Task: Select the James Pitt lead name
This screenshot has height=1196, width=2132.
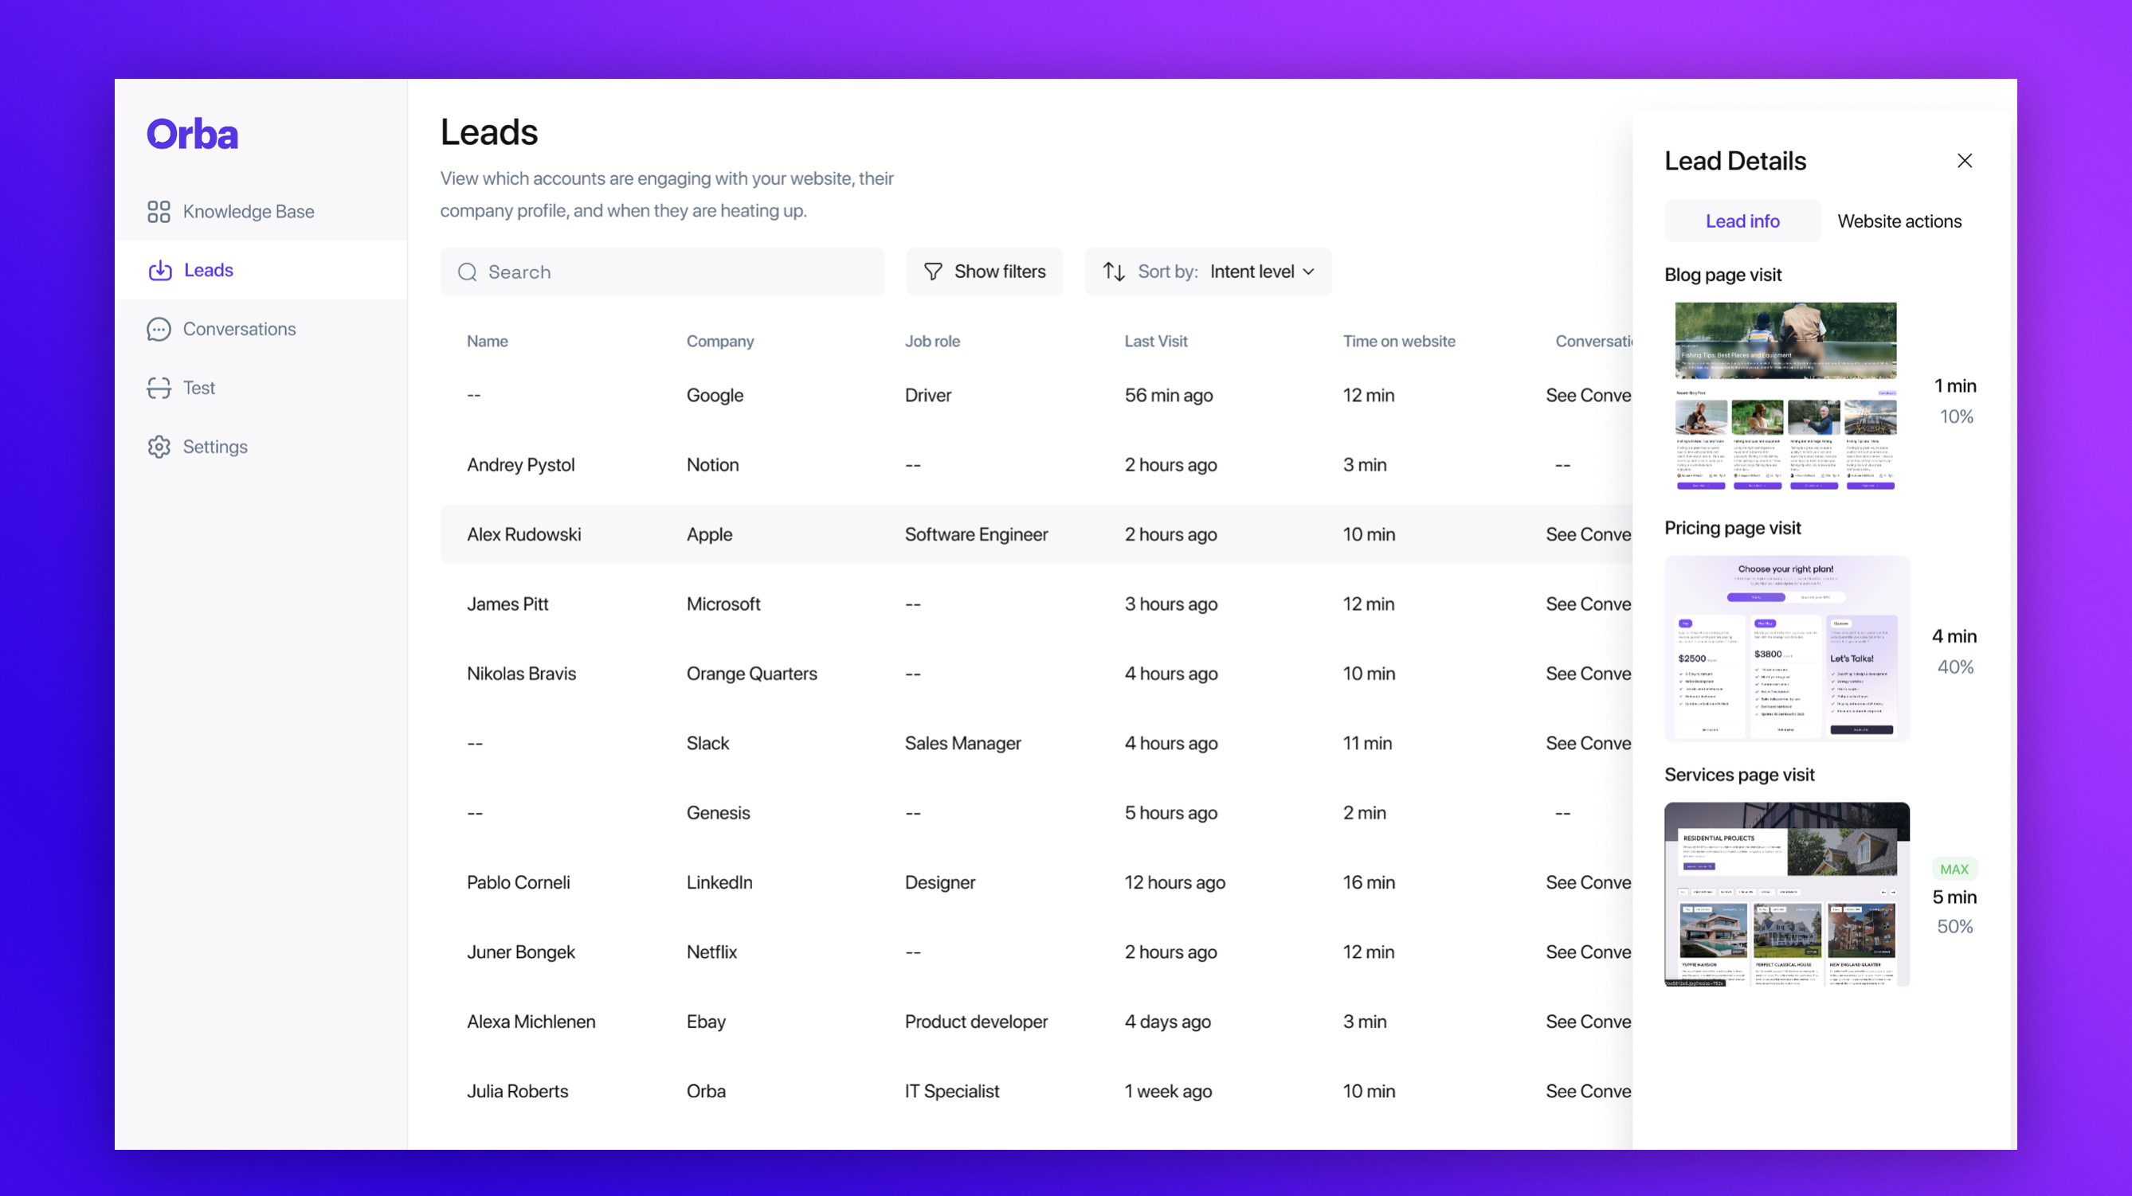Action: 508,604
